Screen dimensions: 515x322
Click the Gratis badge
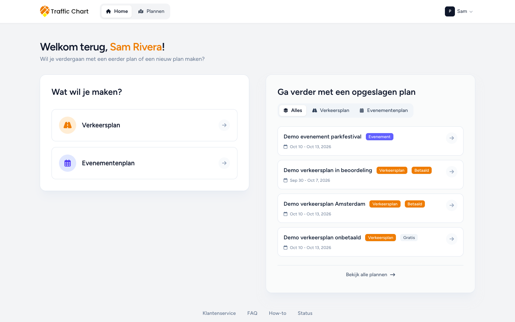(x=409, y=238)
